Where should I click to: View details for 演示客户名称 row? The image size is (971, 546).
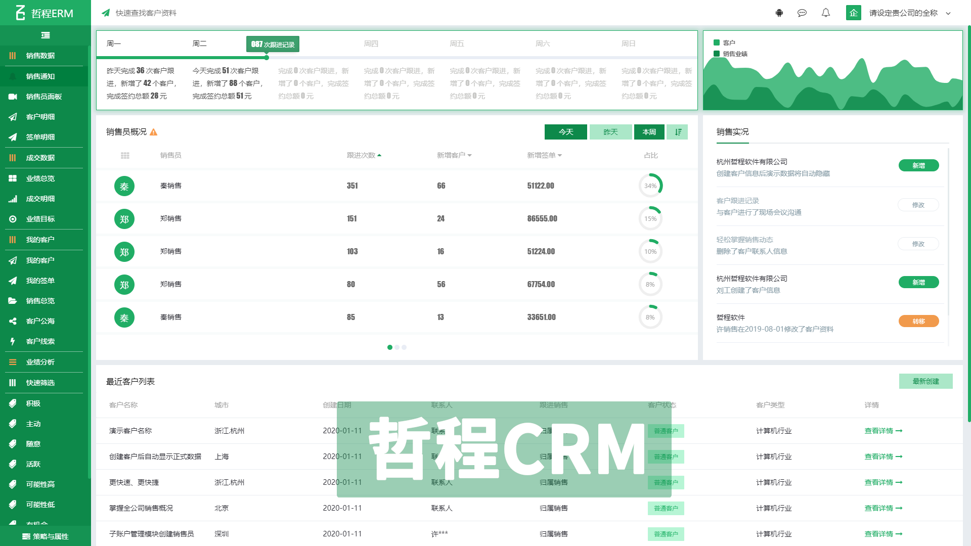point(884,431)
